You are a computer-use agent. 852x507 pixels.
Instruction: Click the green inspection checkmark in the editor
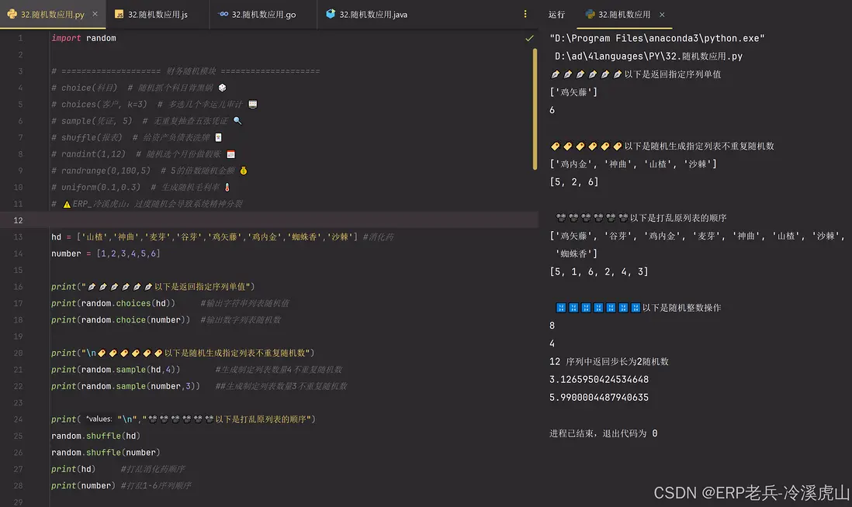pos(529,38)
